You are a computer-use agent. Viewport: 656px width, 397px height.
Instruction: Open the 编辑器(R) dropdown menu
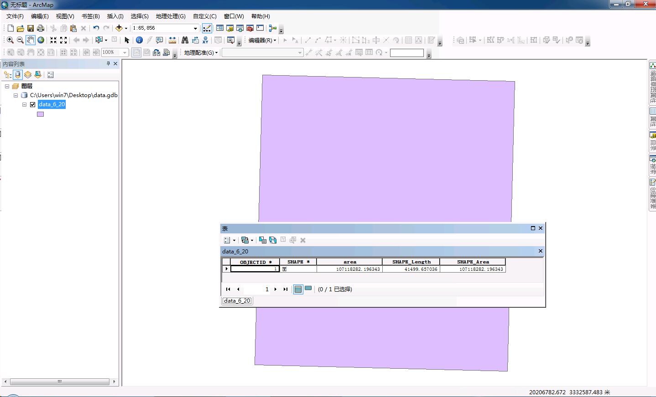click(262, 40)
